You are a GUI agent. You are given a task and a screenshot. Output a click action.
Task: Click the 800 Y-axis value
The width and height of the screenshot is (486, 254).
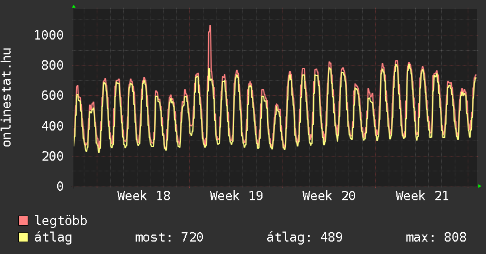(52, 65)
